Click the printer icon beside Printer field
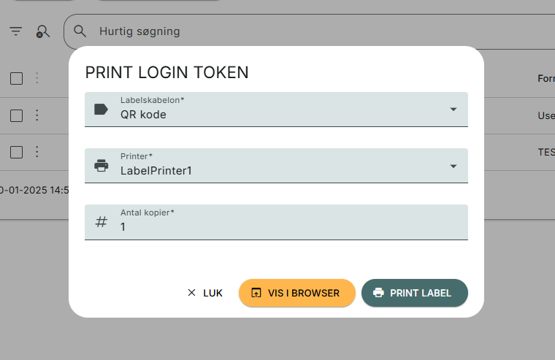The image size is (555, 360). coord(102,165)
